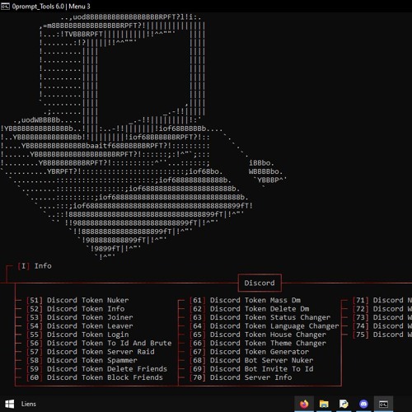Click entry 53 Discord Token Joiner
This screenshot has width=412, height=412.
click(80, 317)
